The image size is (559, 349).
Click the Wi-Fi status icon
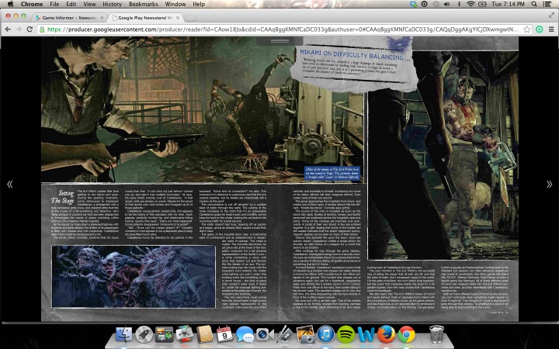470,4
